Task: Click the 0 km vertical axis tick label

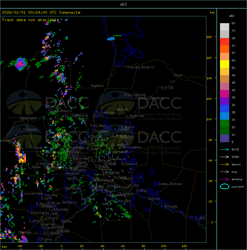Action: (212, 222)
